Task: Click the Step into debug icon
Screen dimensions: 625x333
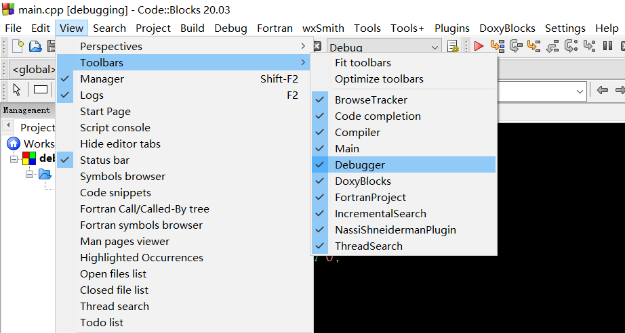Action: click(x=533, y=46)
